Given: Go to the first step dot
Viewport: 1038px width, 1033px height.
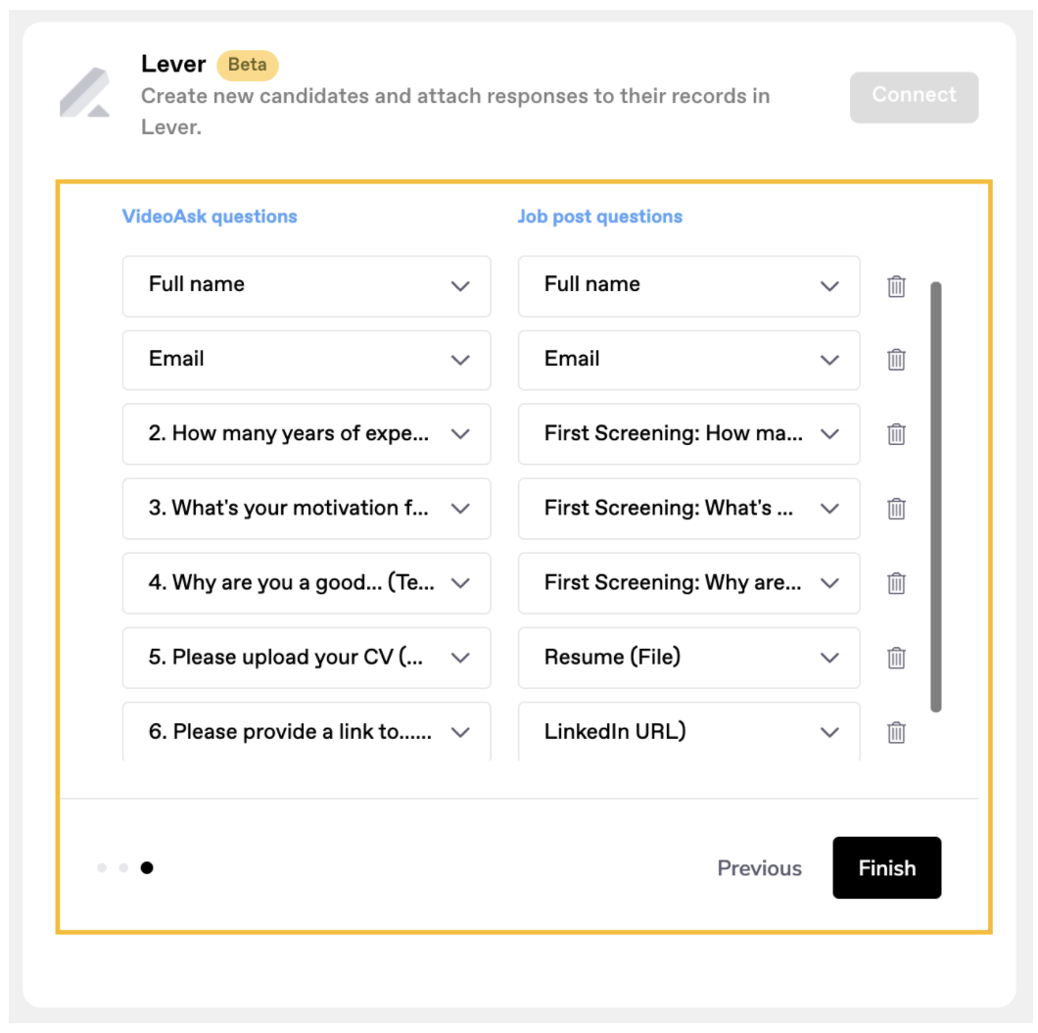Looking at the screenshot, I should [x=102, y=867].
